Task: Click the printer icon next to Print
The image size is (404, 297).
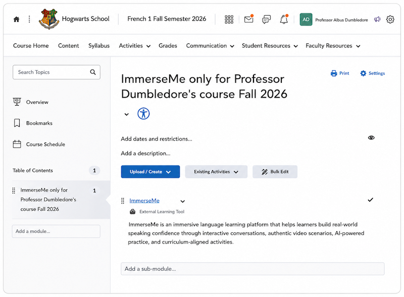Action: pos(334,73)
